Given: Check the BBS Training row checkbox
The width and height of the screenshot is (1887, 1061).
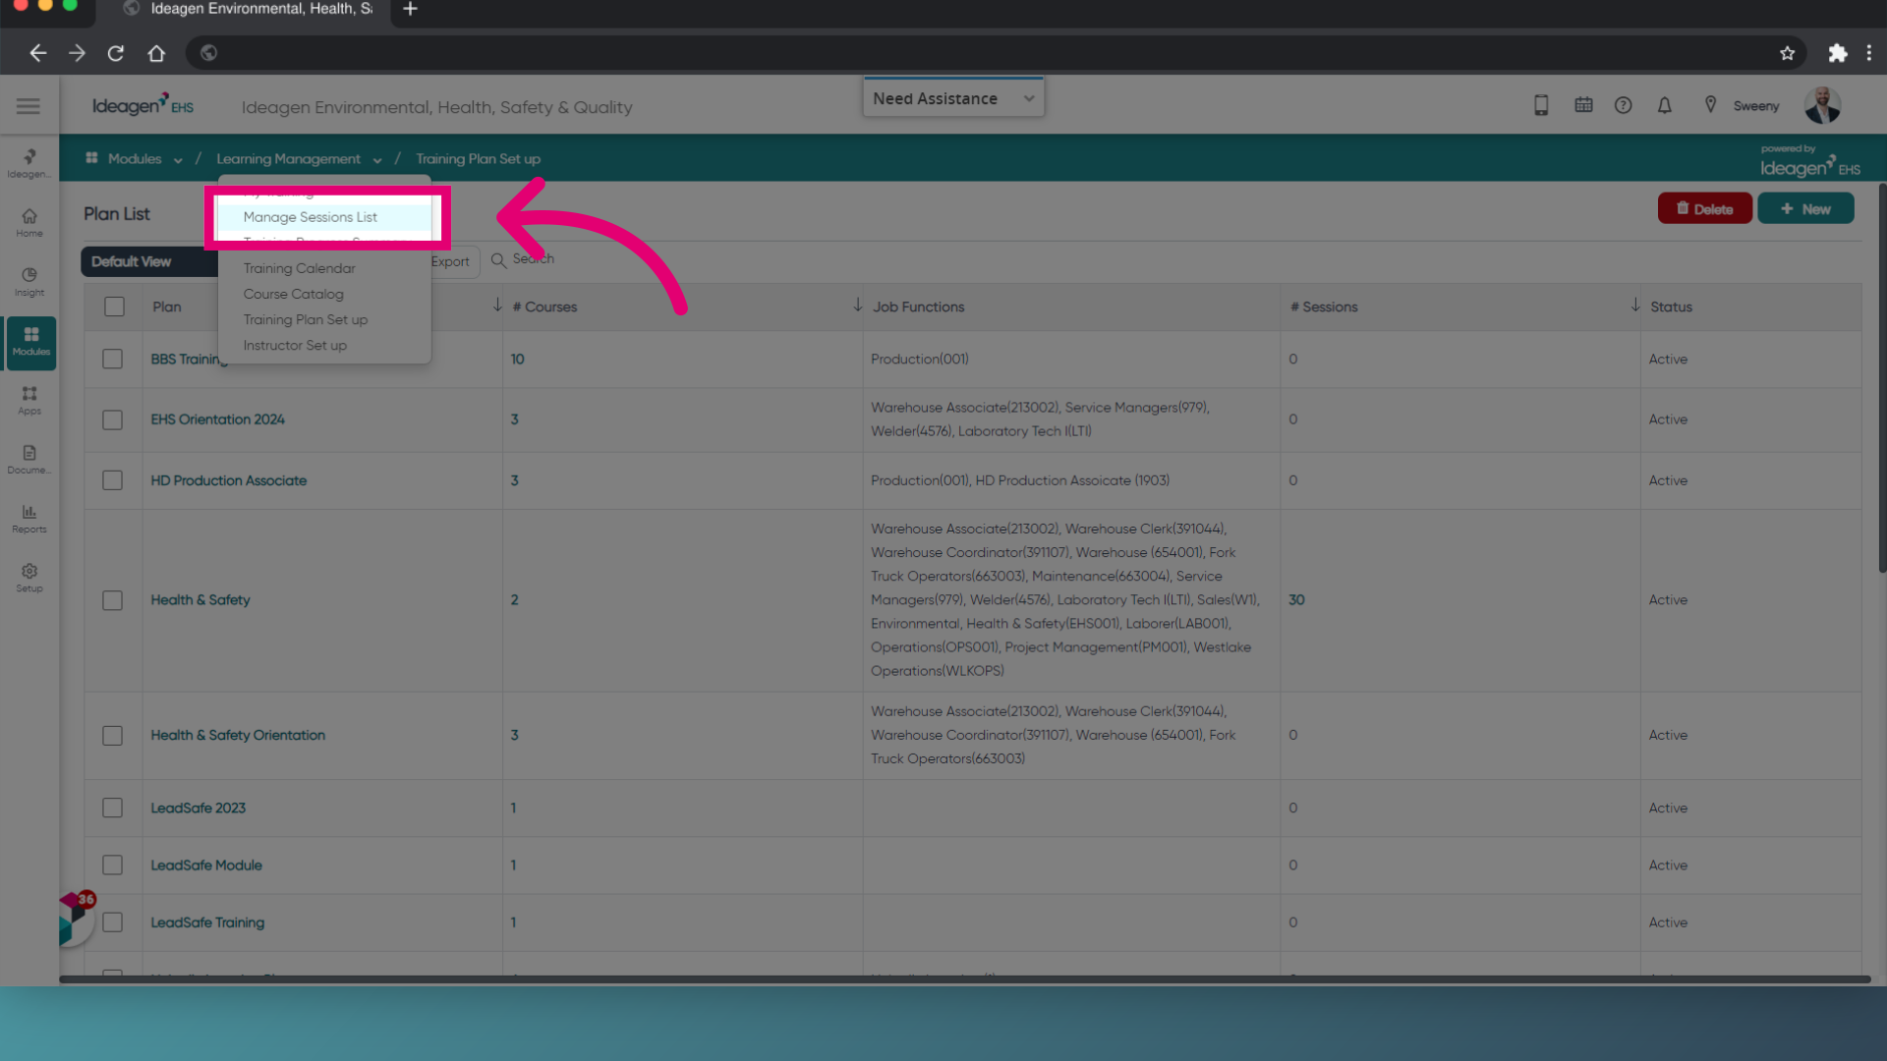Looking at the screenshot, I should click(113, 359).
